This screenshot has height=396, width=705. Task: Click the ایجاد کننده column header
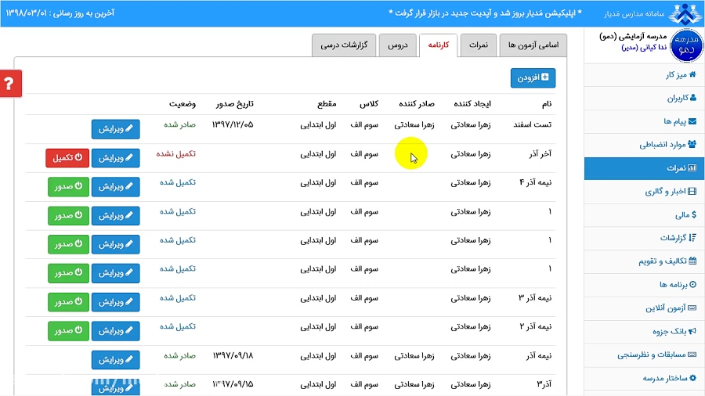coord(472,104)
